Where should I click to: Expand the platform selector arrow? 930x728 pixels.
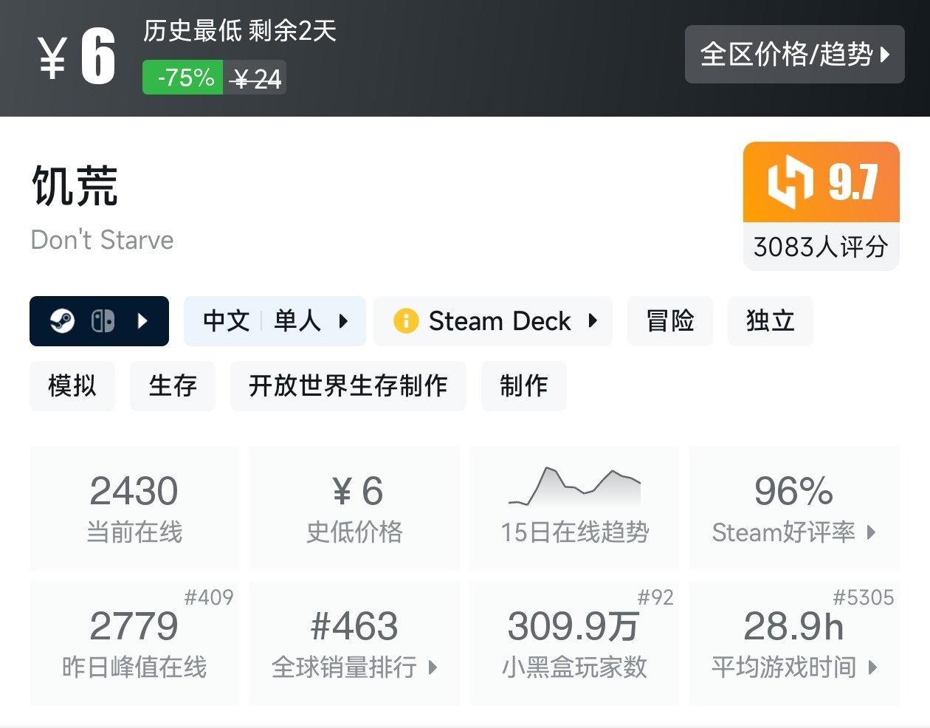(143, 321)
